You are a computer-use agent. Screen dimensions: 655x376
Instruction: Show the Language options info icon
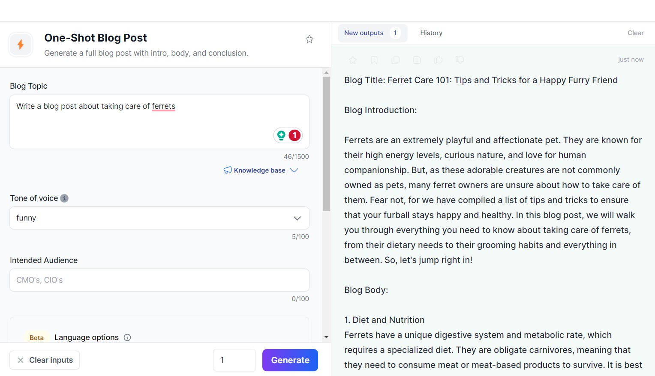tap(127, 337)
